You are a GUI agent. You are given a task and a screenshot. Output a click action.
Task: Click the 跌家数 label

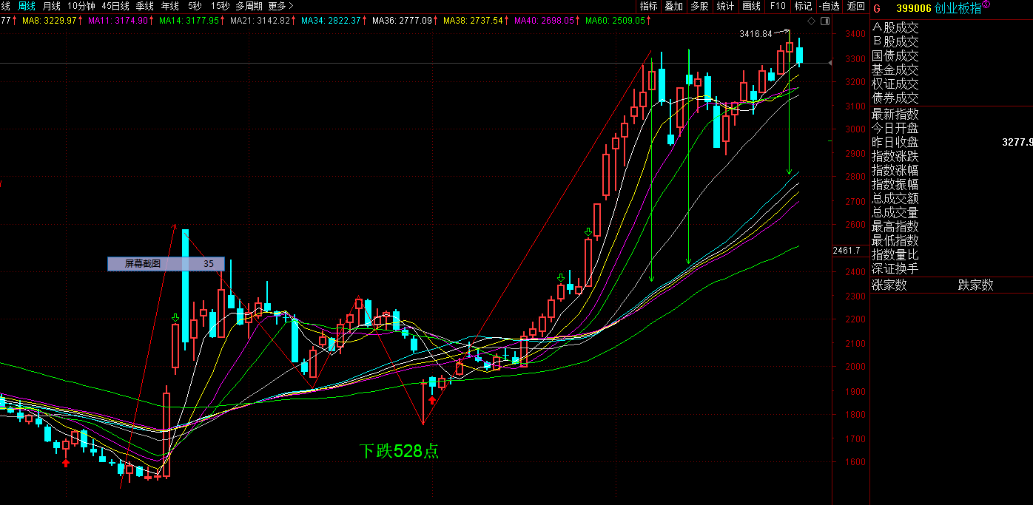[975, 285]
